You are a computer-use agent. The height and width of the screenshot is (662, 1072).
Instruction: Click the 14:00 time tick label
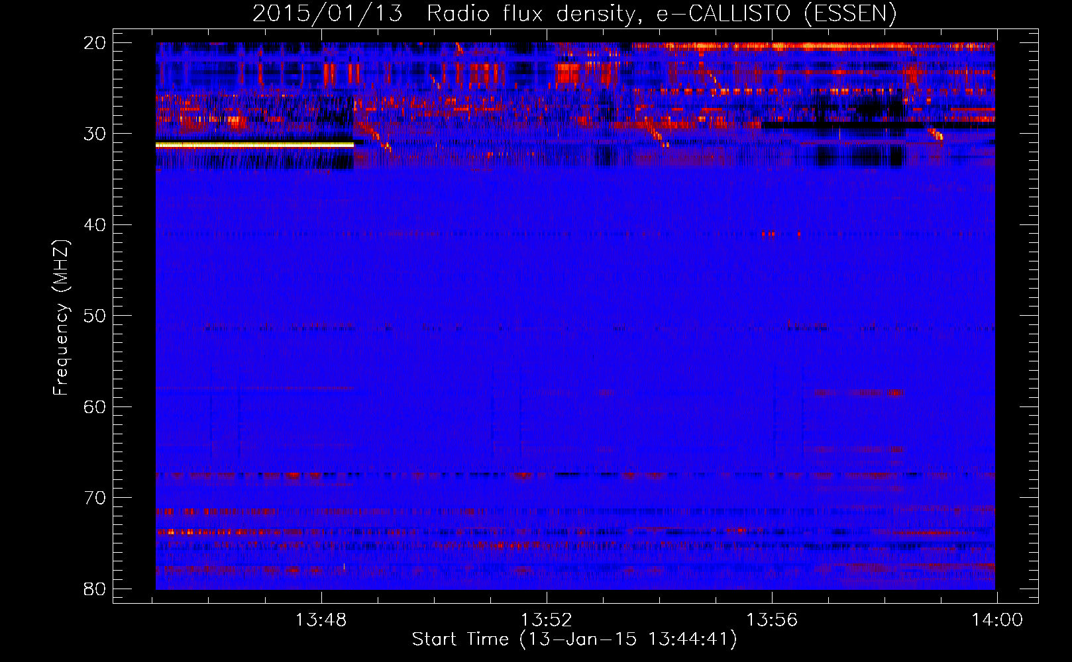[997, 620]
